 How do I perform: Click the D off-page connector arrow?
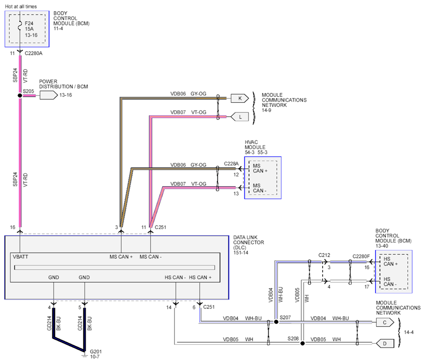385,344
